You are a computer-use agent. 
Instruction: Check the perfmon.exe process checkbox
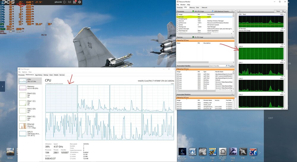(178, 23)
